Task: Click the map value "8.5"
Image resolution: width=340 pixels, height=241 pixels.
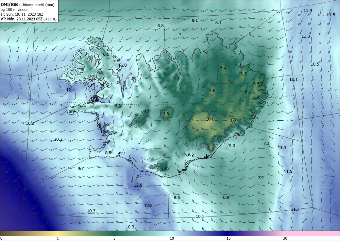Action: 108,153
